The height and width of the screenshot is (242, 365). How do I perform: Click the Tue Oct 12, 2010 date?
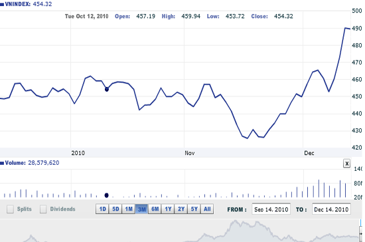click(x=86, y=17)
